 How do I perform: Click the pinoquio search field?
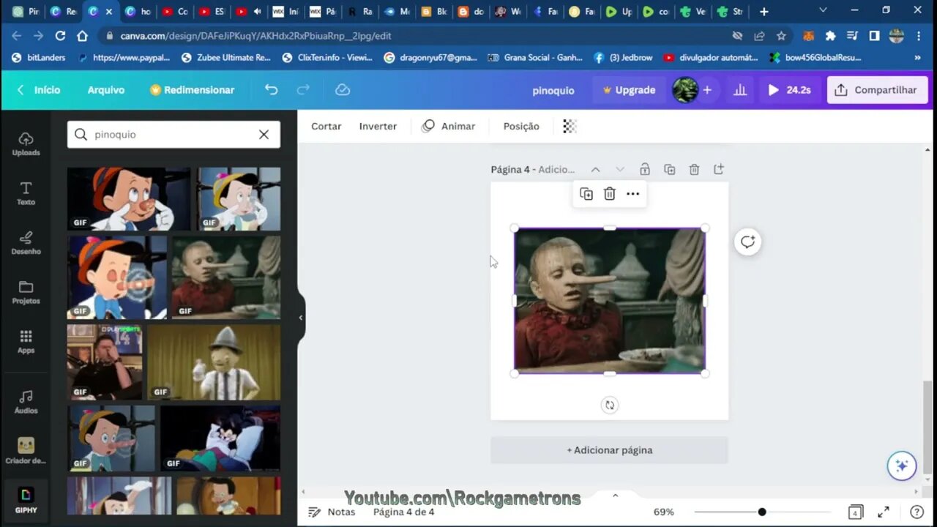(x=173, y=135)
